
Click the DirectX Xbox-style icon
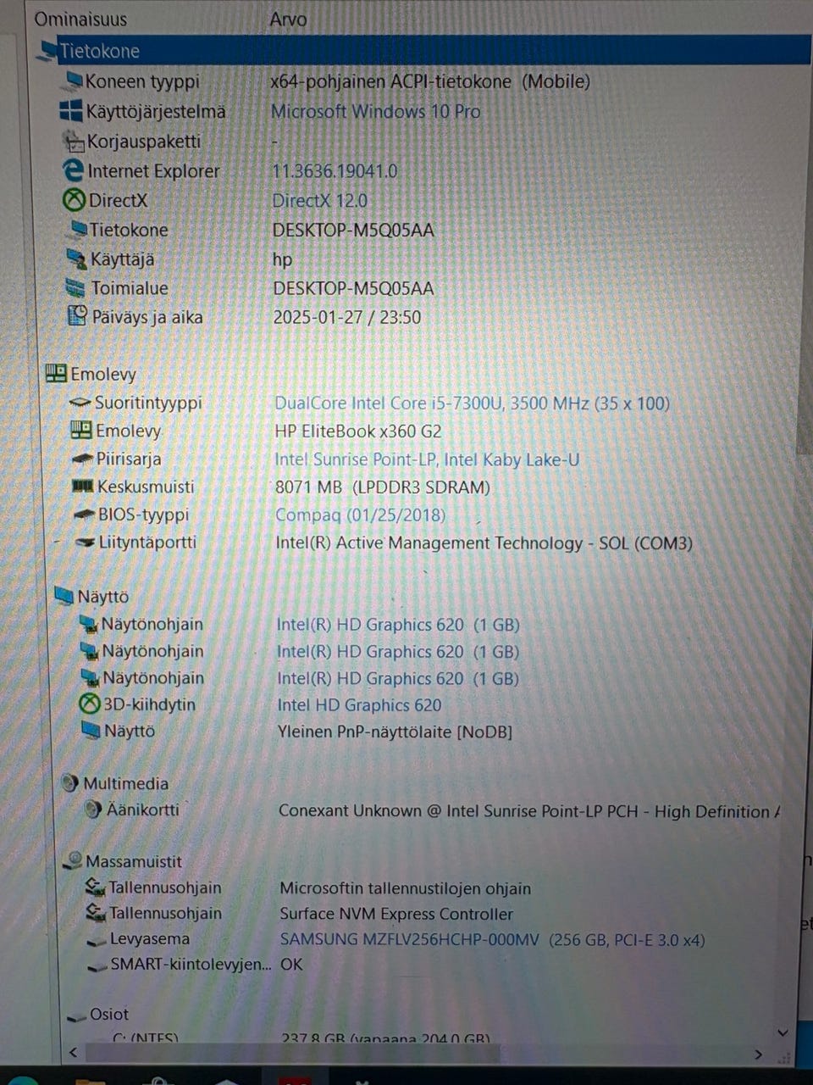(75, 200)
